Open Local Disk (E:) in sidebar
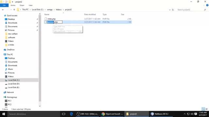Screen dimensions: 209x117 [x=14, y=87]
